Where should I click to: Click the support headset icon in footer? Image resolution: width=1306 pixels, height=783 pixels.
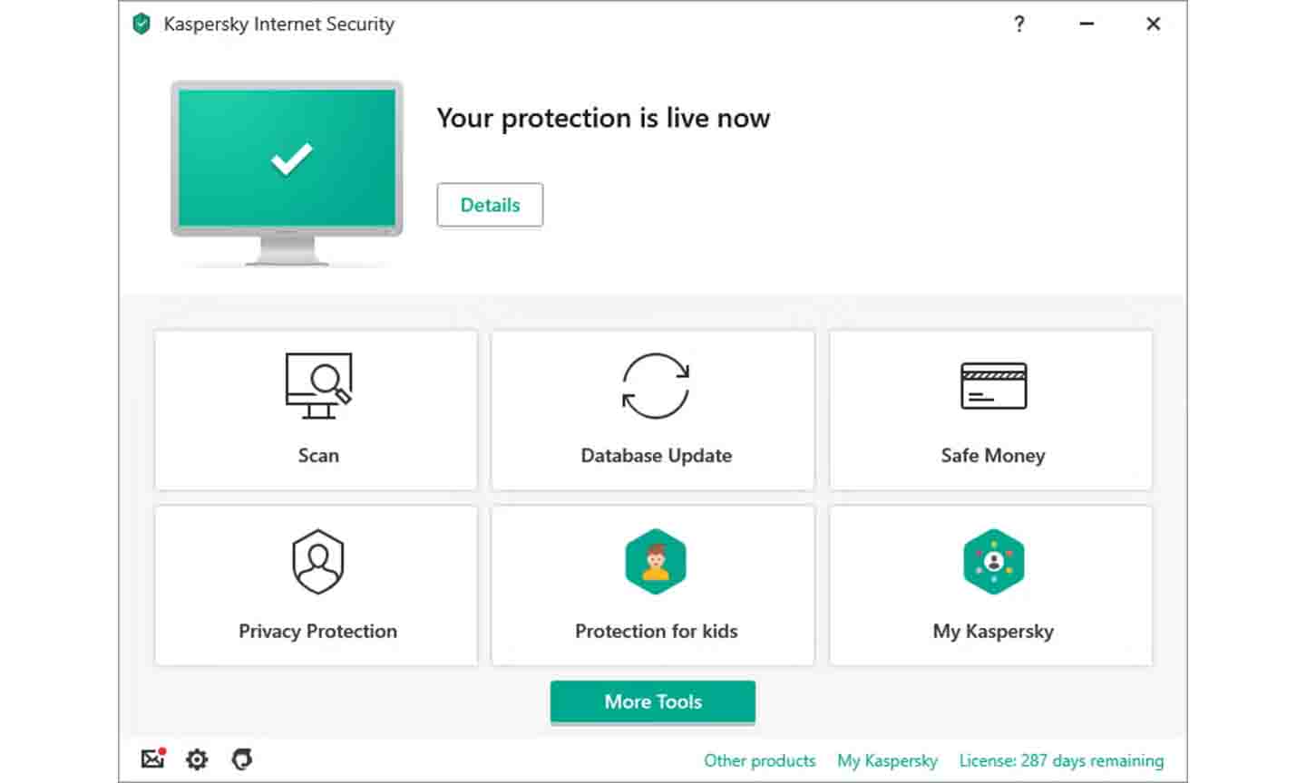tap(241, 759)
